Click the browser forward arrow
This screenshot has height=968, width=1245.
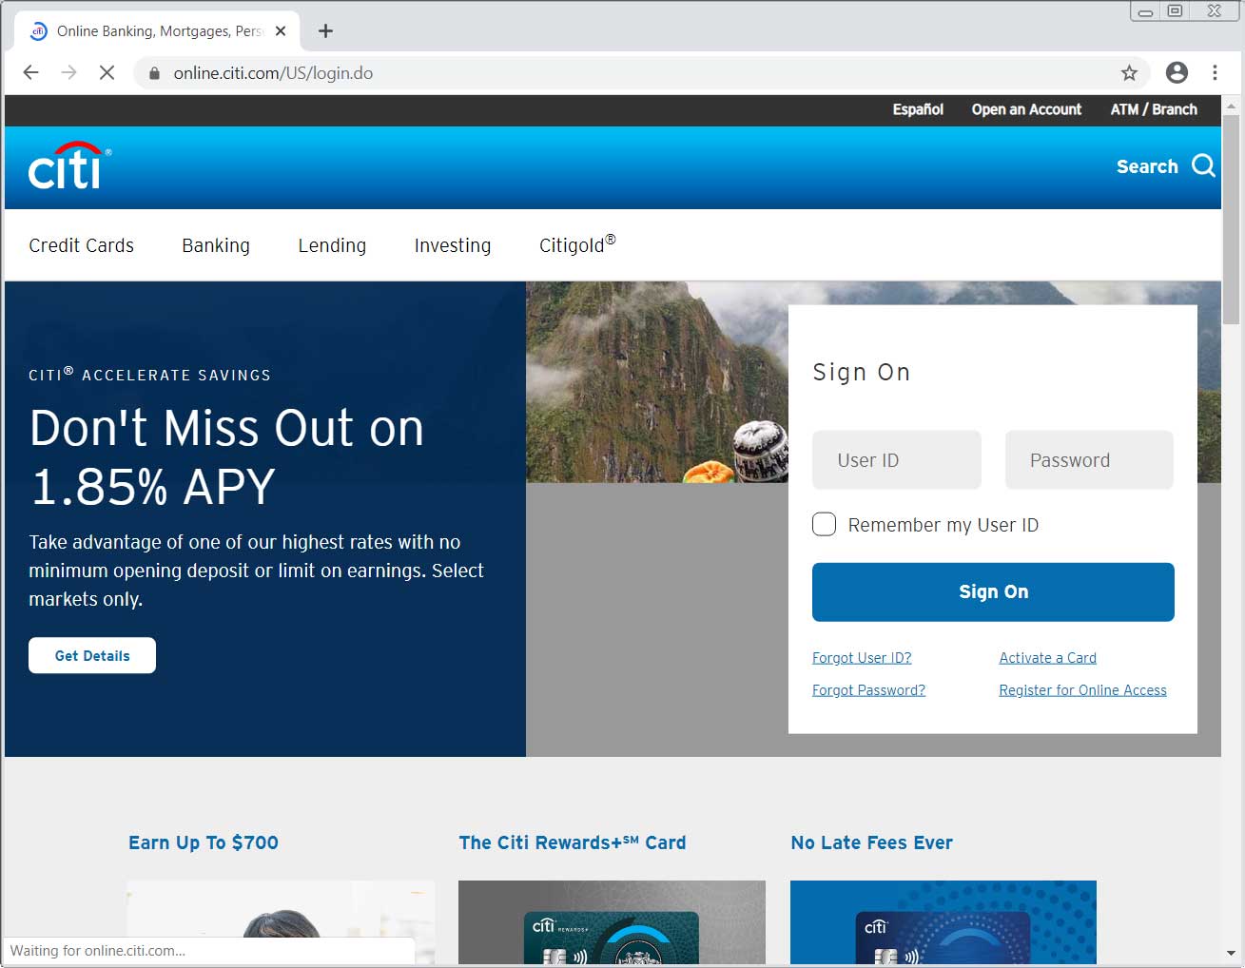(68, 72)
